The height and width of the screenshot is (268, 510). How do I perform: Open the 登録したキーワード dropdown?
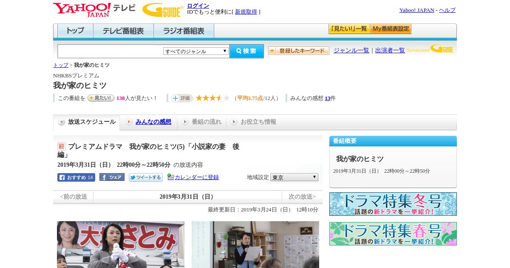click(x=299, y=51)
